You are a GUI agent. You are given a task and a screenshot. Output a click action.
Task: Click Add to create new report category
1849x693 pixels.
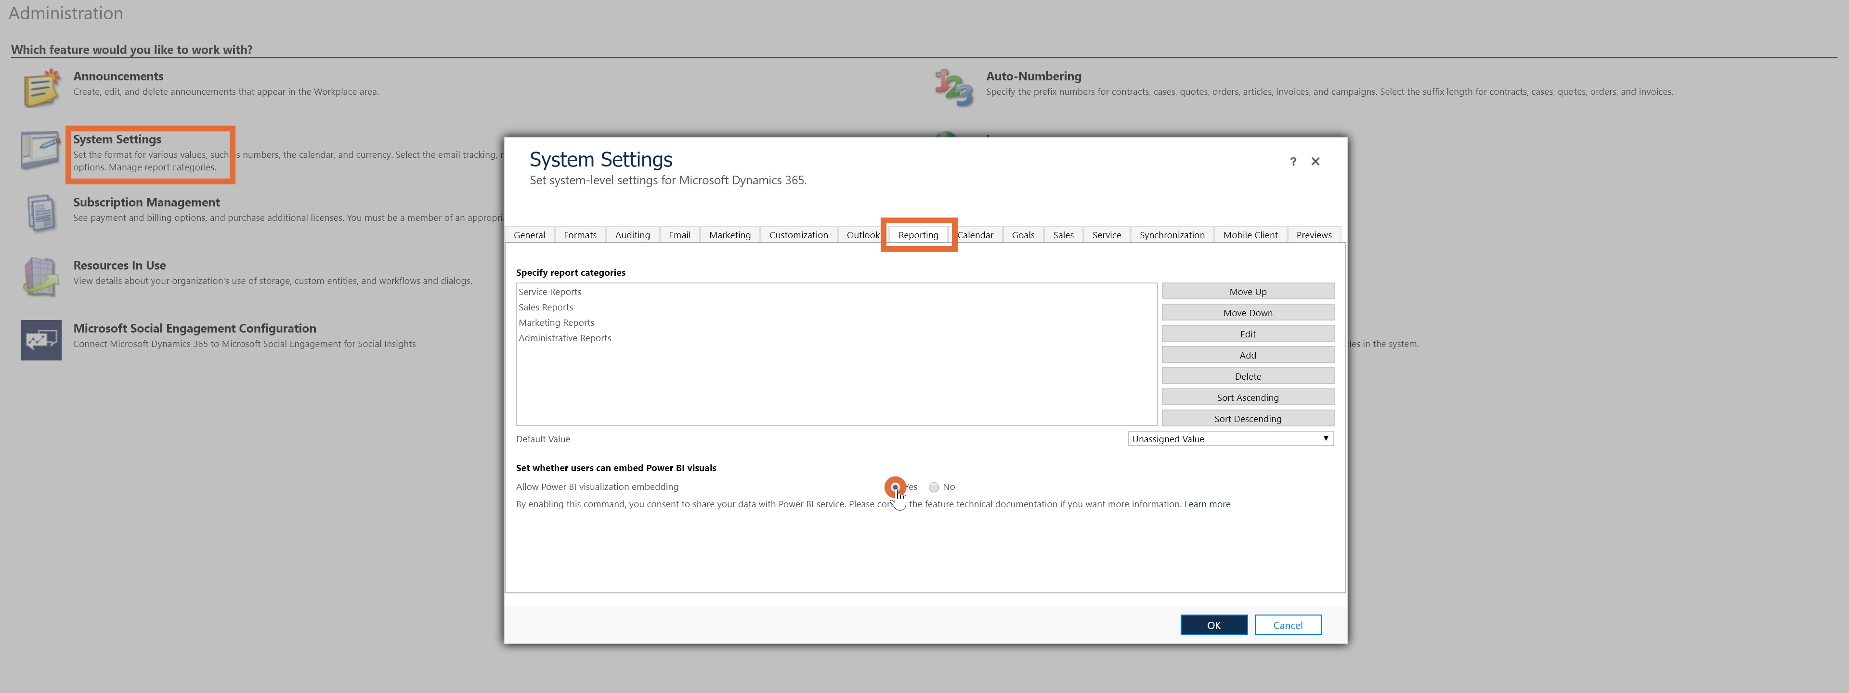1248,355
